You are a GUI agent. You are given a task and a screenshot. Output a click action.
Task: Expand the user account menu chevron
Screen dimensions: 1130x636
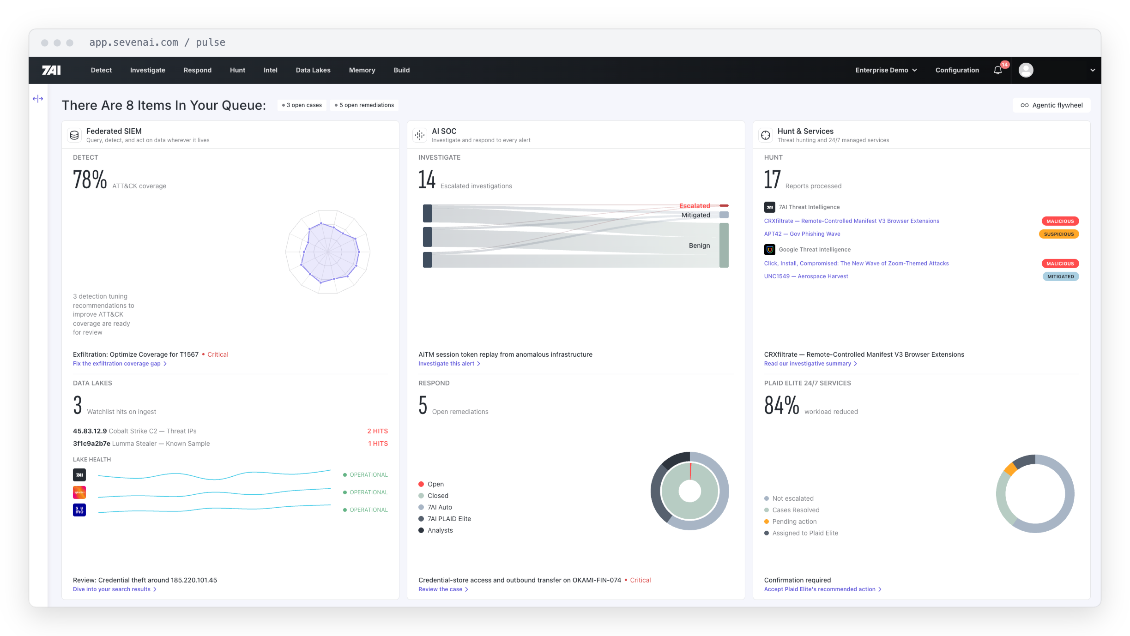1093,70
